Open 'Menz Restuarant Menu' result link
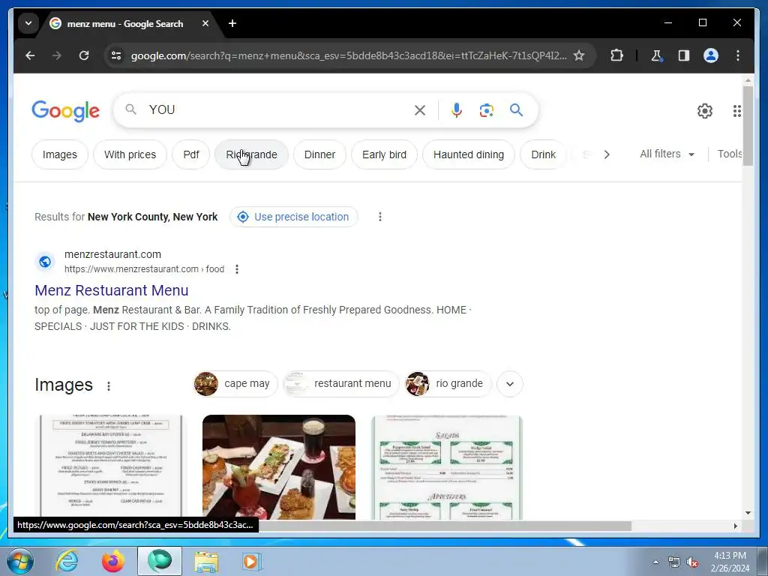 point(112,290)
